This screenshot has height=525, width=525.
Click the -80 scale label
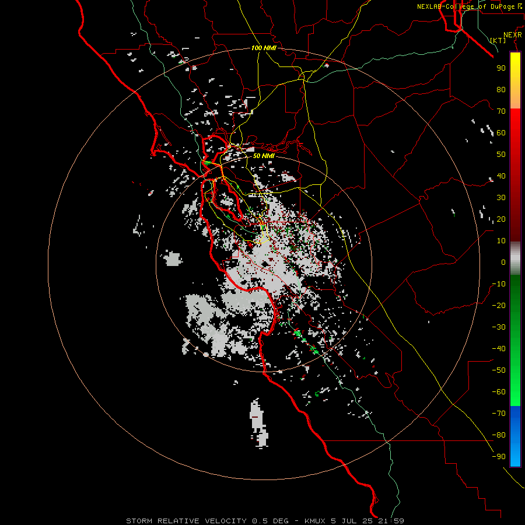click(499, 435)
